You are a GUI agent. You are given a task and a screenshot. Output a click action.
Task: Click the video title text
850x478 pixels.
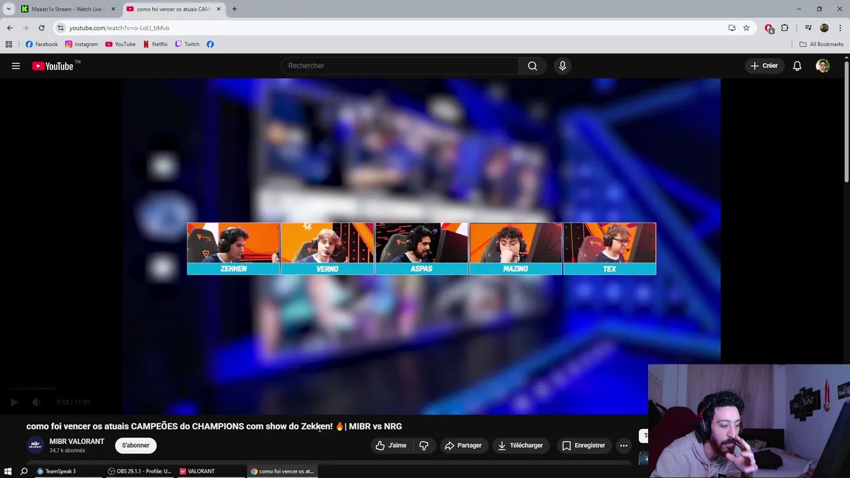(214, 426)
